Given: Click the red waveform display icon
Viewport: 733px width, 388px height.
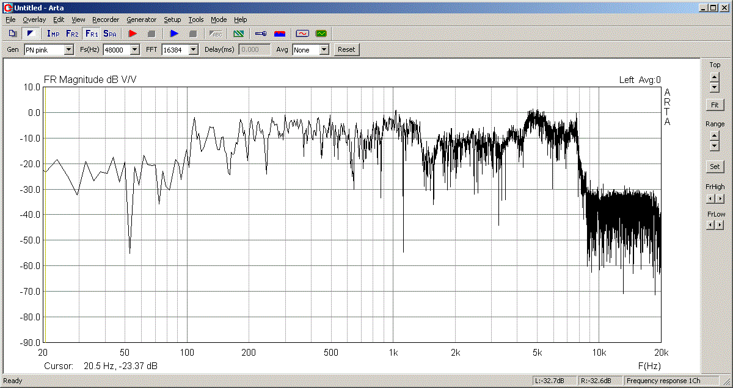Looking at the screenshot, I should pos(302,34).
